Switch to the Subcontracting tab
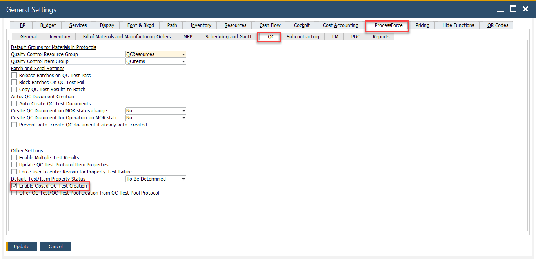Screen dimensions: 536x260 coord(302,37)
